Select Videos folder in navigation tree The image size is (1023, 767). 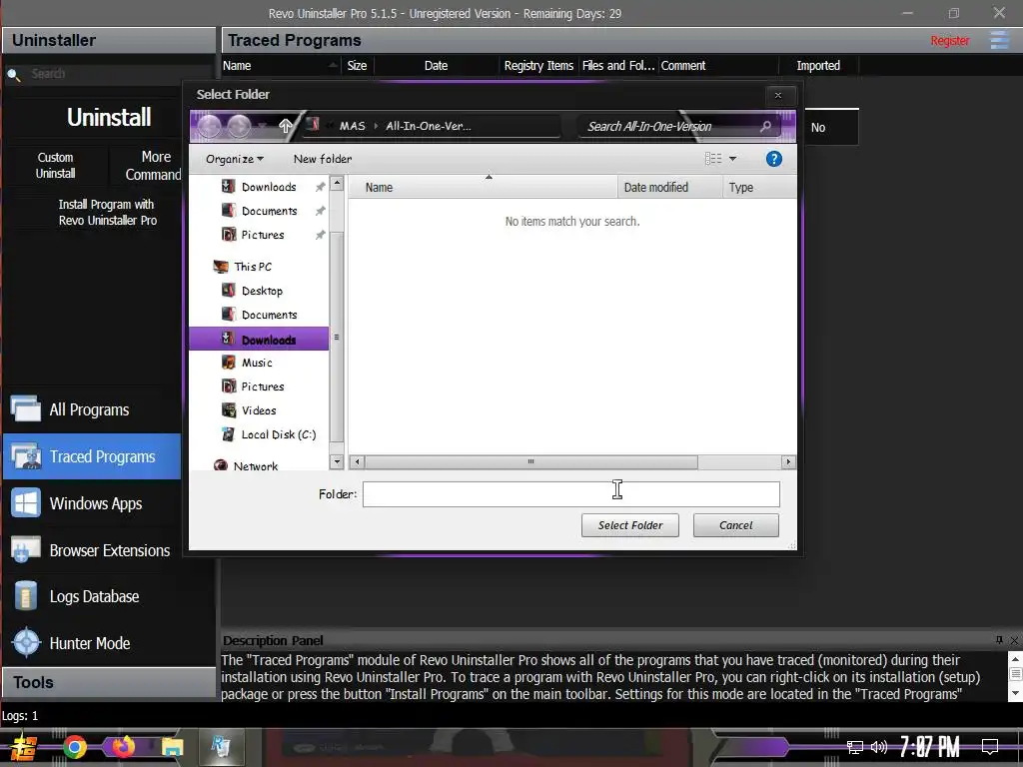(259, 410)
